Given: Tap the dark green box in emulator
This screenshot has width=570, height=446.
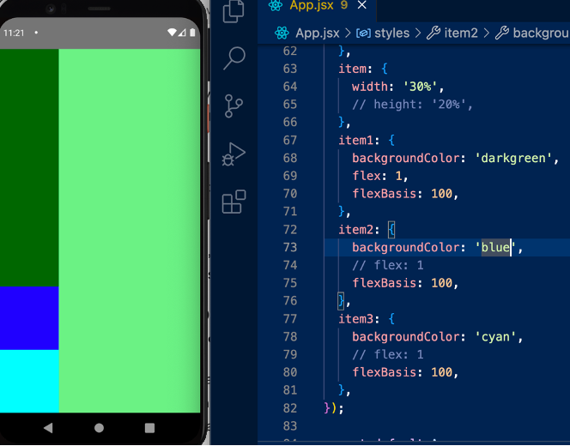Looking at the screenshot, I should pyautogui.click(x=29, y=167).
